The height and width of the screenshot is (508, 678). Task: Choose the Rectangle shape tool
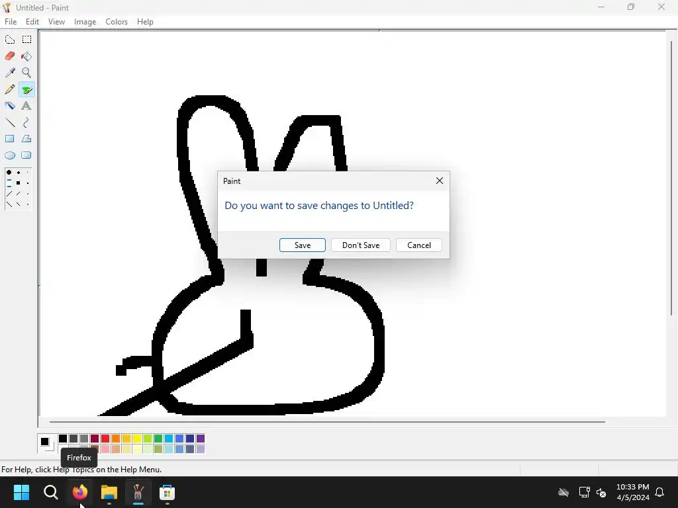click(10, 139)
